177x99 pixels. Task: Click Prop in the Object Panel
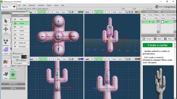pyautogui.click(x=144, y=18)
